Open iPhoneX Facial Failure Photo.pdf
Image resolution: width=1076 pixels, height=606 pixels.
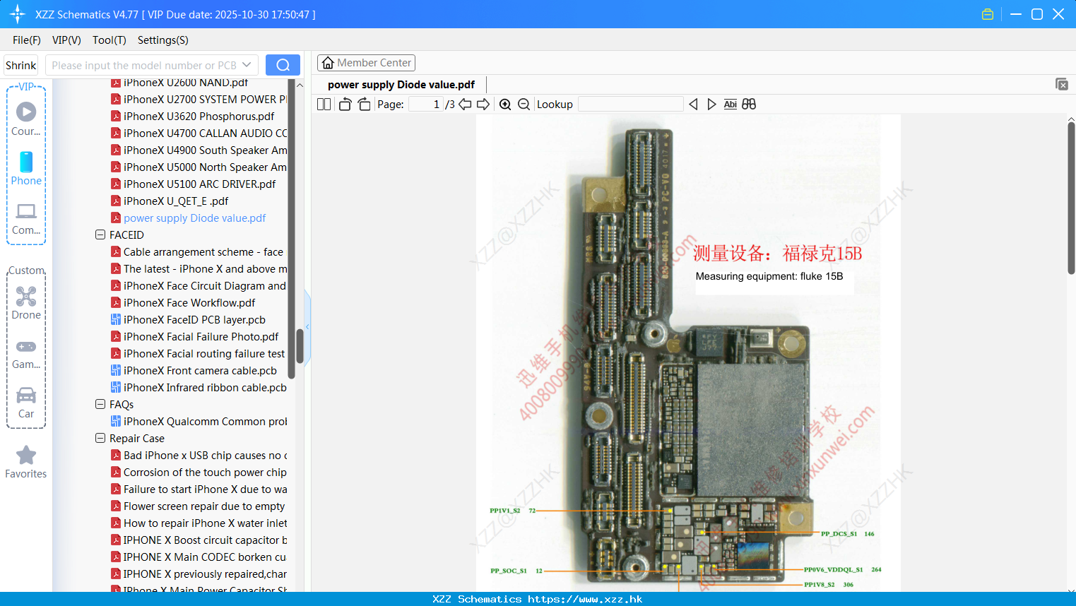point(195,336)
